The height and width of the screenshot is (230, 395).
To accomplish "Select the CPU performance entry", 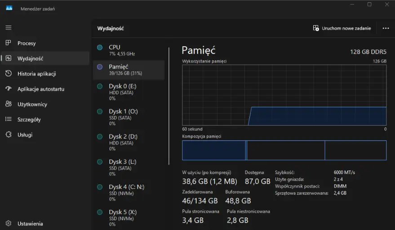I will (x=129, y=50).
